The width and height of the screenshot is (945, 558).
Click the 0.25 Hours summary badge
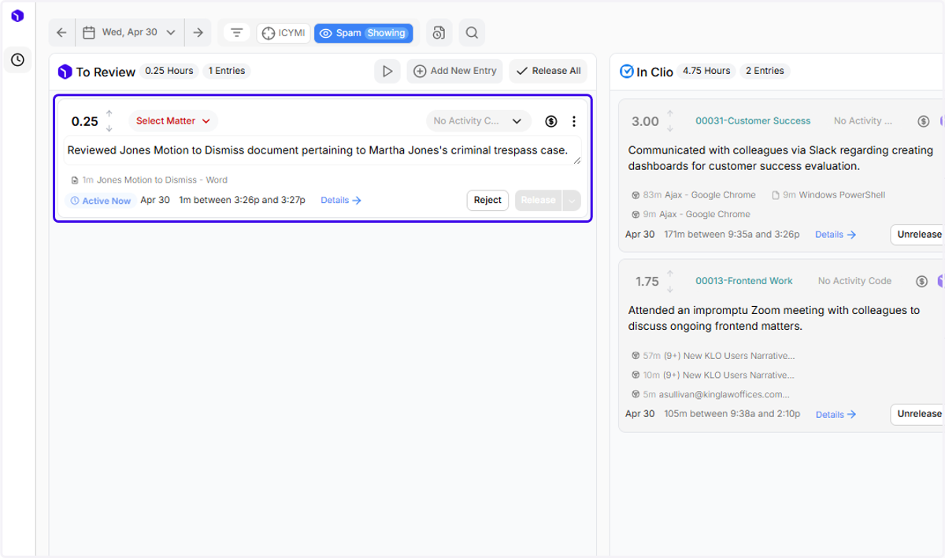click(169, 71)
